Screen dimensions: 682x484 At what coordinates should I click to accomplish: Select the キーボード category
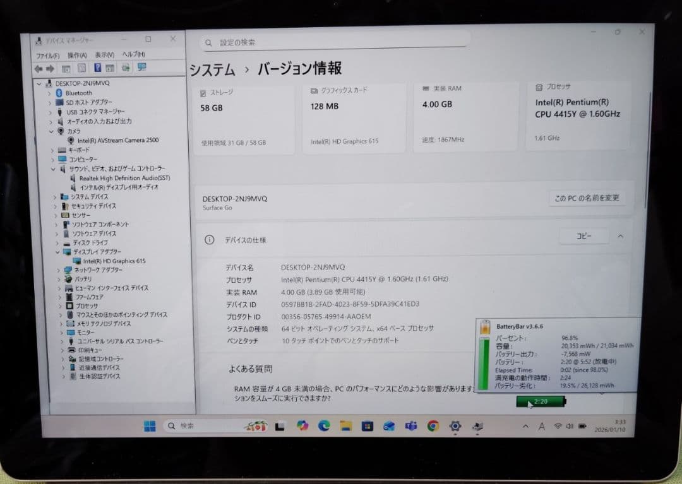(x=79, y=150)
